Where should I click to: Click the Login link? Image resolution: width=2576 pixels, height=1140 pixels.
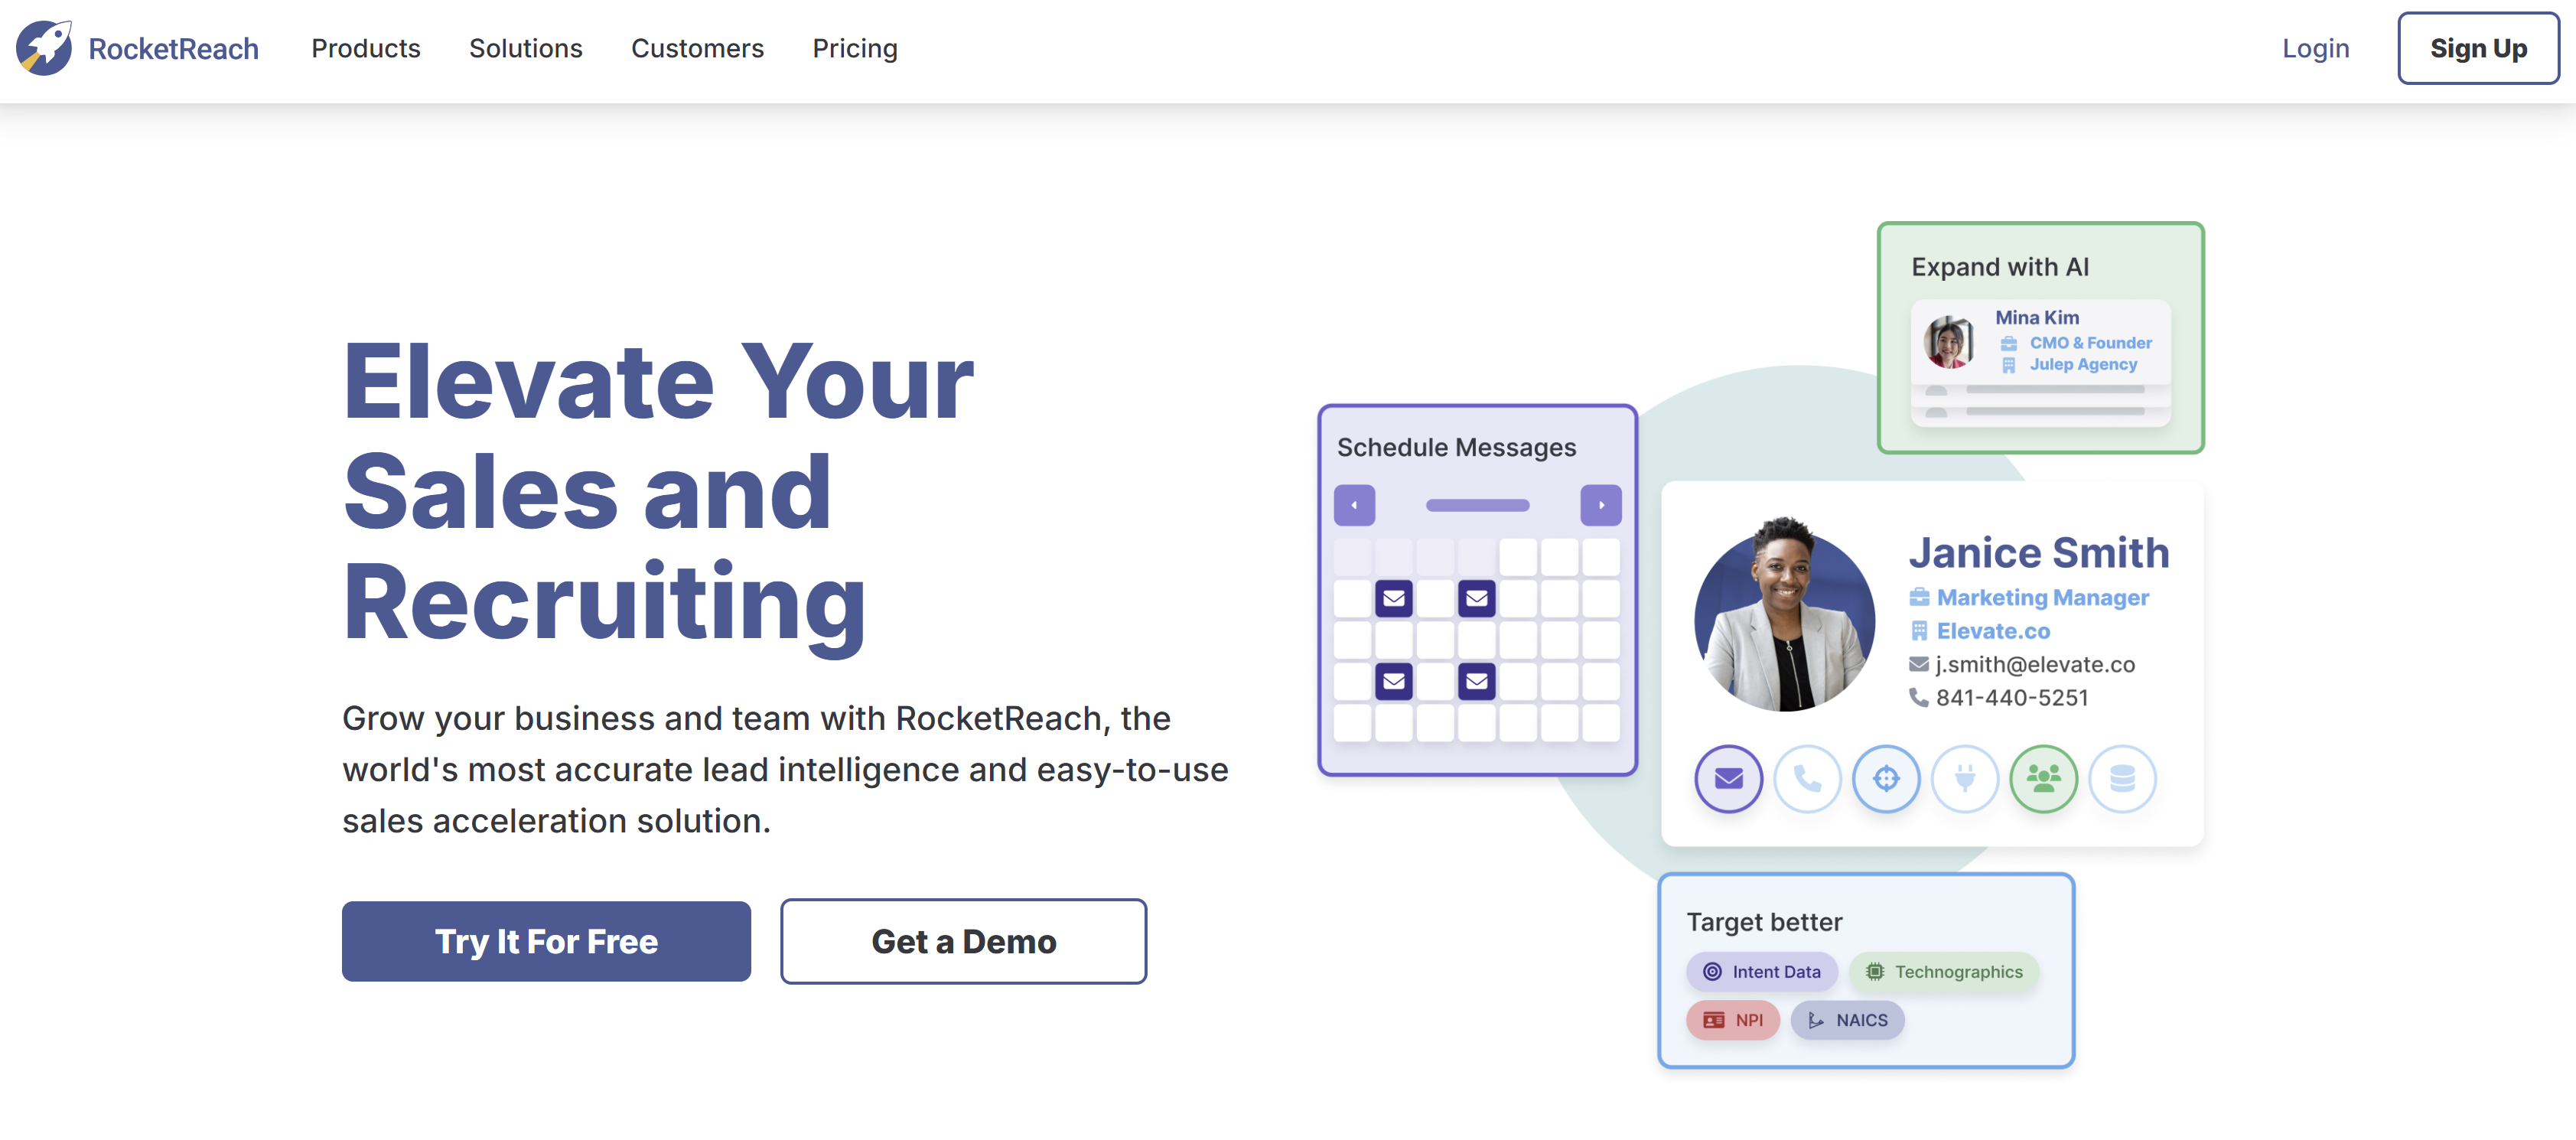pos(2315,48)
